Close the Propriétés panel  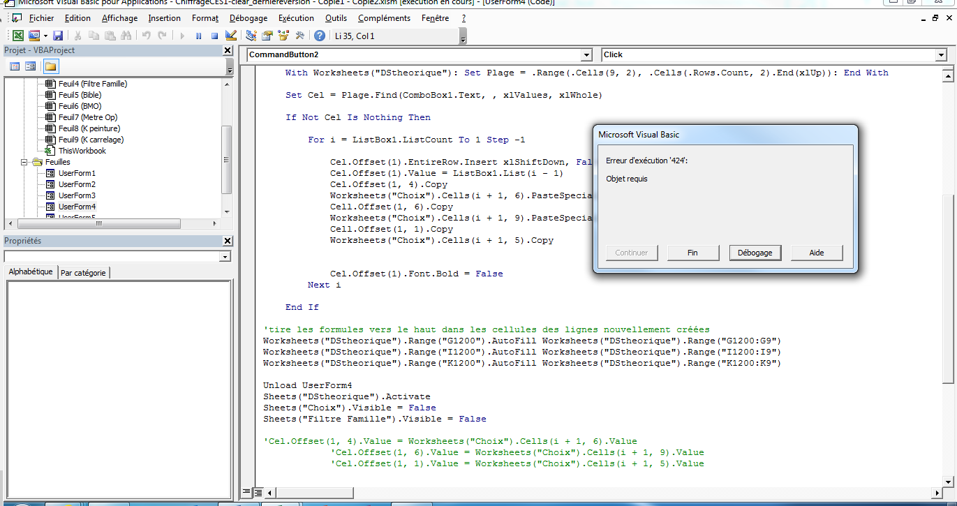click(228, 241)
